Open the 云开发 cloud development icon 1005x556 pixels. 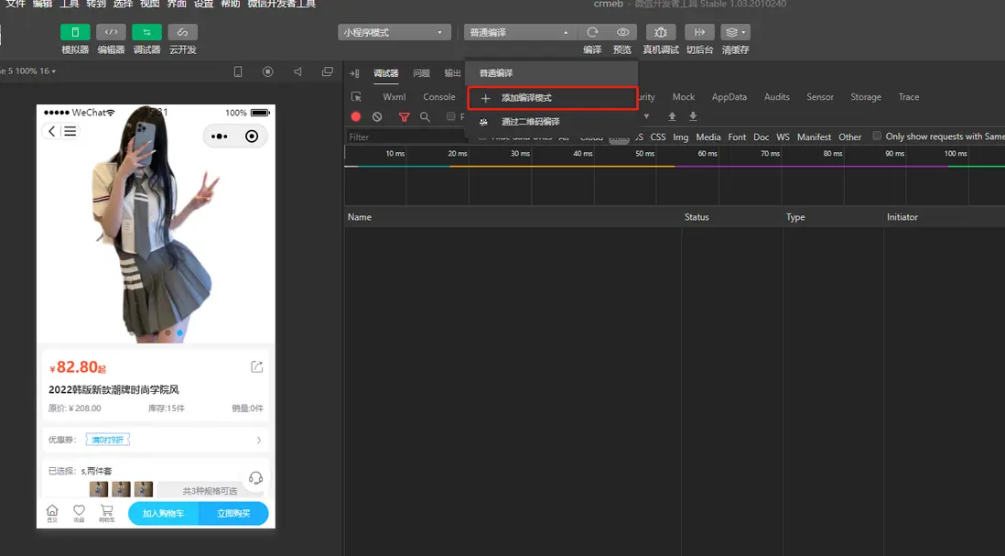point(182,32)
